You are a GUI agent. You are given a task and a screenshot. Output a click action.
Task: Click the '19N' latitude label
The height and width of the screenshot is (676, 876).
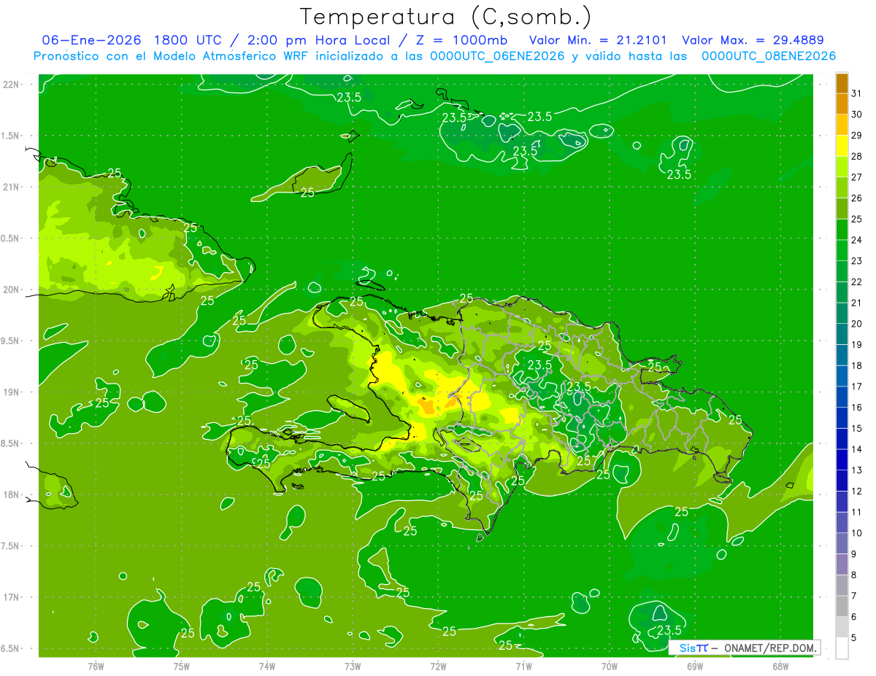pyautogui.click(x=12, y=392)
